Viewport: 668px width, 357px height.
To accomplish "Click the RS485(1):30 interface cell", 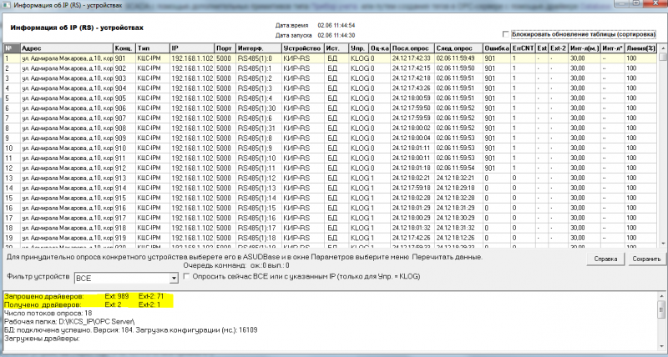I will [257, 108].
